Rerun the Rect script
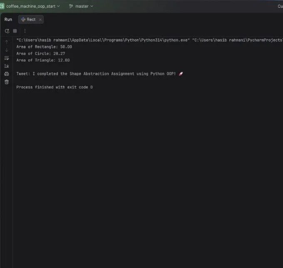 (x=7, y=31)
